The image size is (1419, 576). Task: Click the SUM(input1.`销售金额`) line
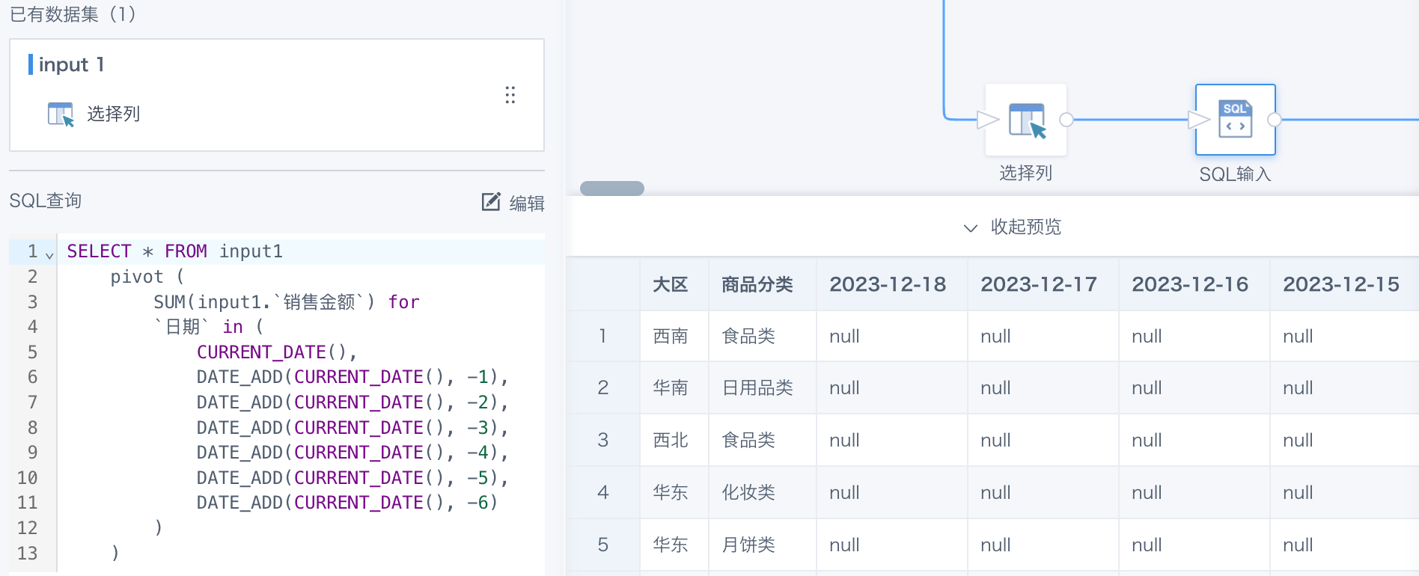pyautogui.click(x=287, y=301)
